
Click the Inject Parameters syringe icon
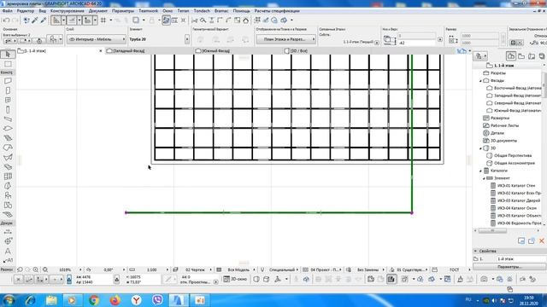pos(44,20)
